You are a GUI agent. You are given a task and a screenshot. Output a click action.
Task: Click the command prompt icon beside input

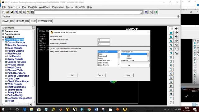pyautogui.click(x=33, y=12)
